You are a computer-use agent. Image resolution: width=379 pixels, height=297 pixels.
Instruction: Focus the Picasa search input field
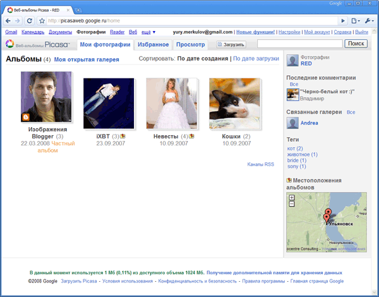pyautogui.click(x=300, y=44)
